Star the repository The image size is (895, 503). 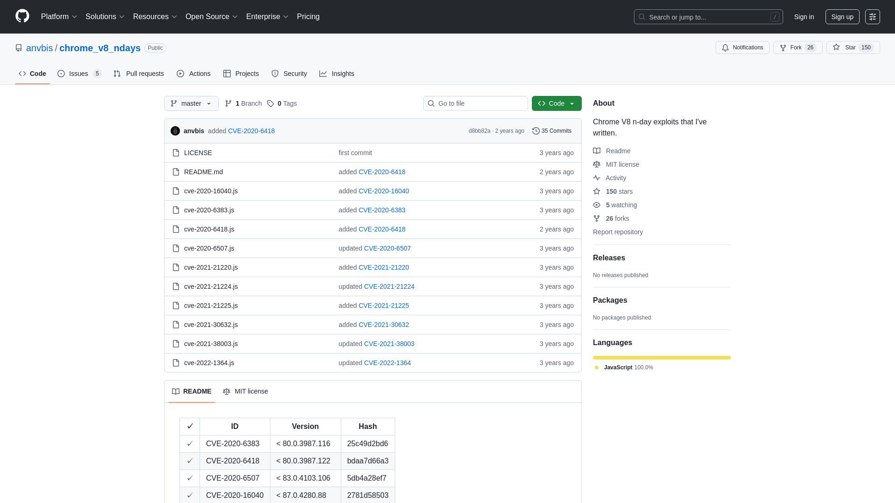pyautogui.click(x=853, y=48)
